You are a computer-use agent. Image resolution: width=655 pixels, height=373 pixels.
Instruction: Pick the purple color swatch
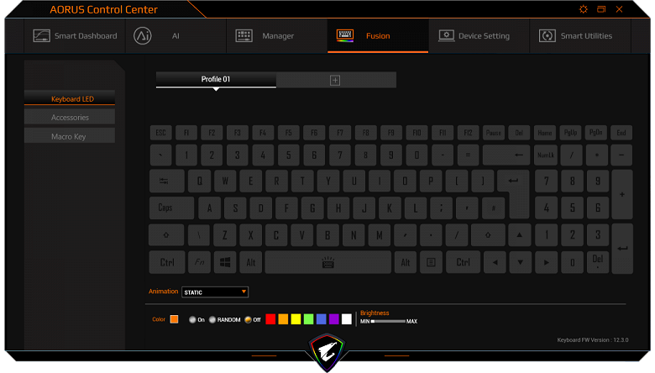pyautogui.click(x=333, y=319)
